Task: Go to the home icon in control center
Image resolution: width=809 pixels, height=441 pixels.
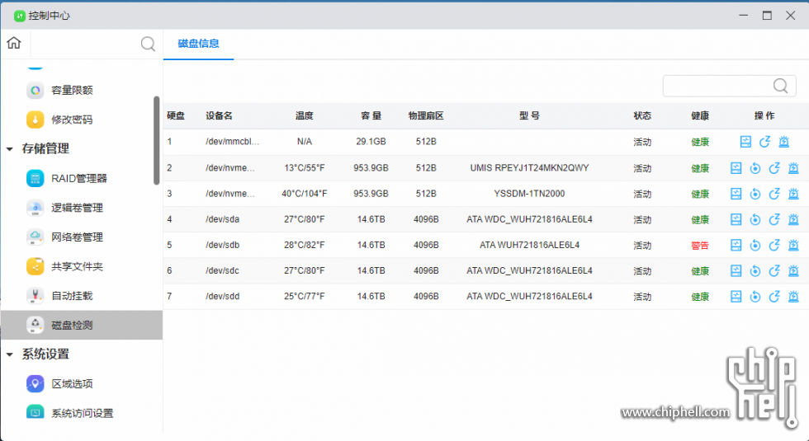Action: click(x=14, y=43)
